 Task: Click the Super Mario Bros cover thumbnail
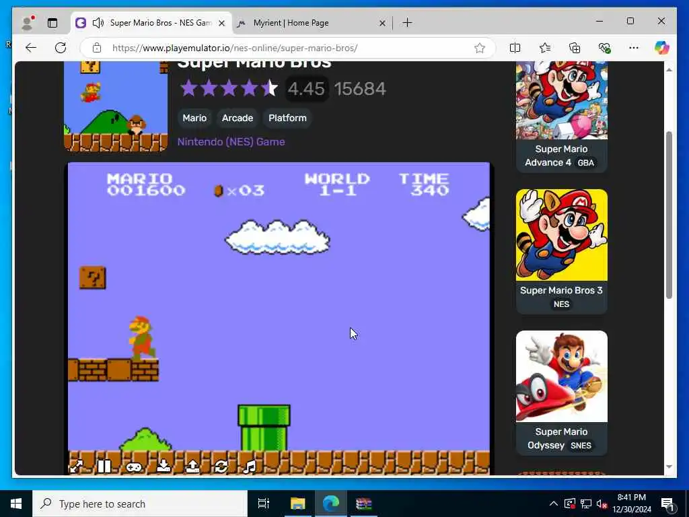tap(116, 106)
